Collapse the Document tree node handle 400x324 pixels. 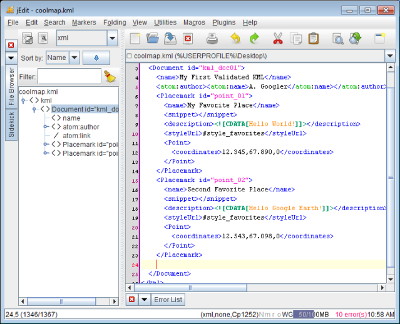tap(34, 109)
